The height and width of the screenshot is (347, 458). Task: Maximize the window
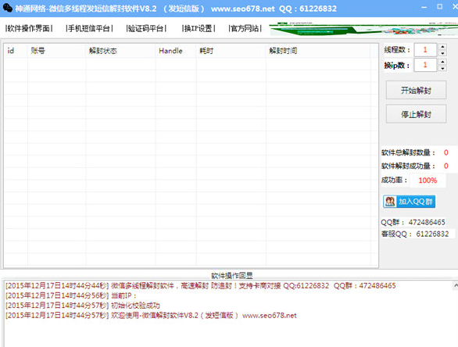[439, 7]
